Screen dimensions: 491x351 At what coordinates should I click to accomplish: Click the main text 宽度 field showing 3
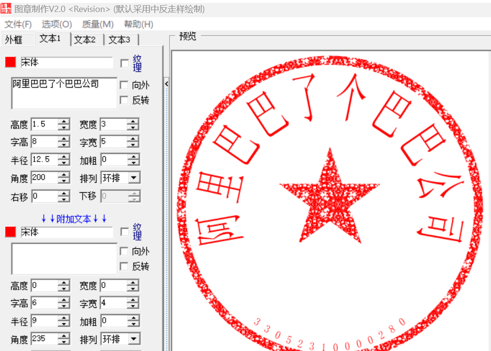click(114, 124)
